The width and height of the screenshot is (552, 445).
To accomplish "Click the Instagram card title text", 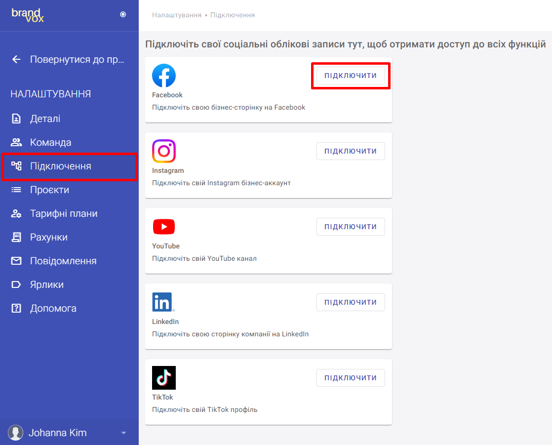I will coord(168,171).
